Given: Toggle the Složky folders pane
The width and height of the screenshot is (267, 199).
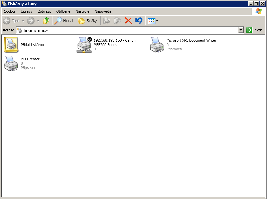Looking at the screenshot, I should pos(87,21).
